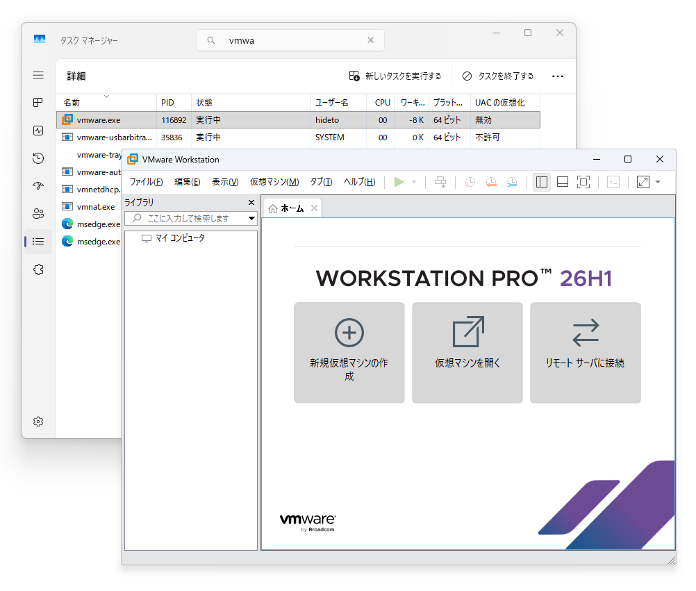Open Task Manager Startup apps icon
The image size is (696, 591).
[38, 186]
